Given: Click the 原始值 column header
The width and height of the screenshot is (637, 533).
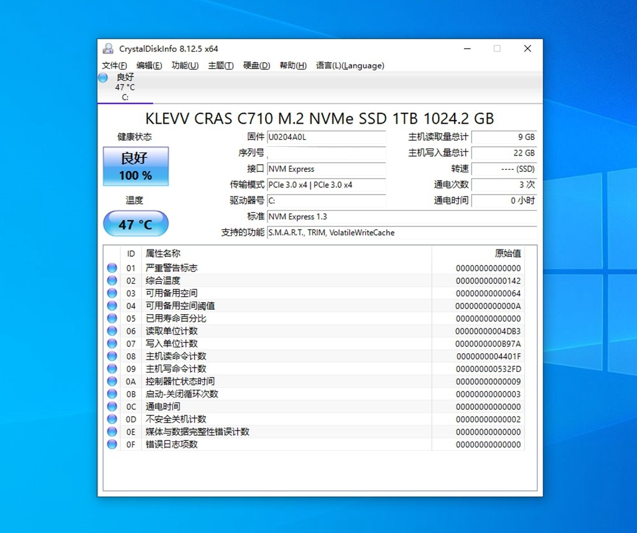Looking at the screenshot, I should (478, 254).
